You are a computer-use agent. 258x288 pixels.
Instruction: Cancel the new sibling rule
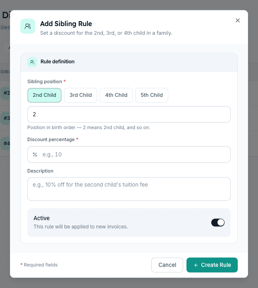[167, 265]
